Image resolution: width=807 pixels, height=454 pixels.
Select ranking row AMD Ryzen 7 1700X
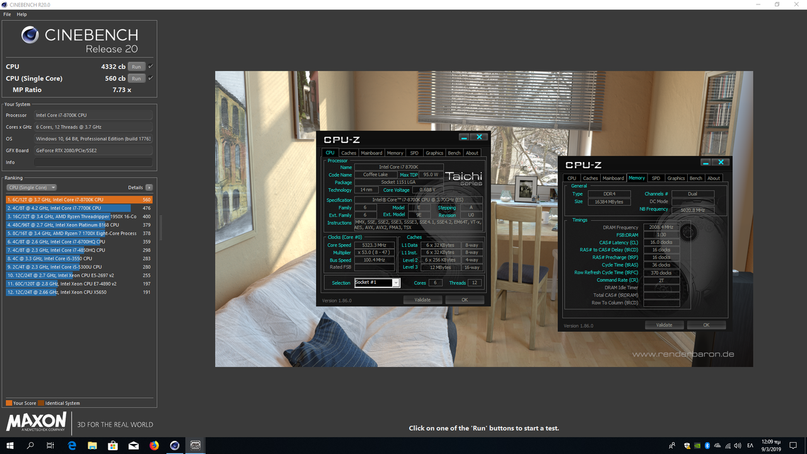pos(80,233)
